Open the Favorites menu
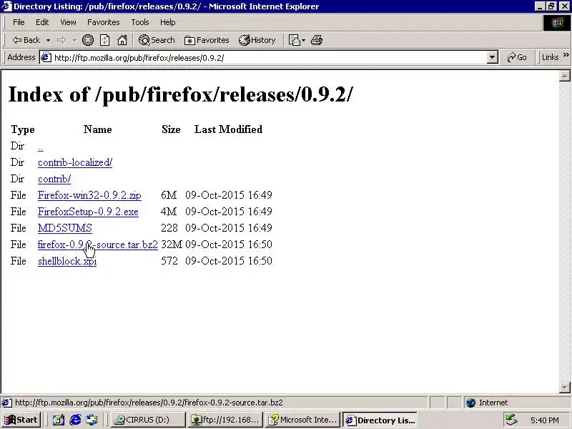572x429 pixels. pyautogui.click(x=103, y=22)
